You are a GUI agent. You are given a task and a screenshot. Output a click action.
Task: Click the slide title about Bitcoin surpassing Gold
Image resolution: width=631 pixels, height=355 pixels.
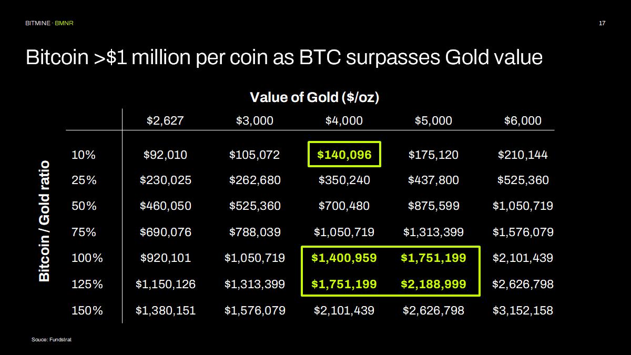click(284, 57)
